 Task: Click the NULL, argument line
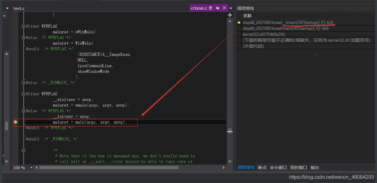[x=83, y=60]
